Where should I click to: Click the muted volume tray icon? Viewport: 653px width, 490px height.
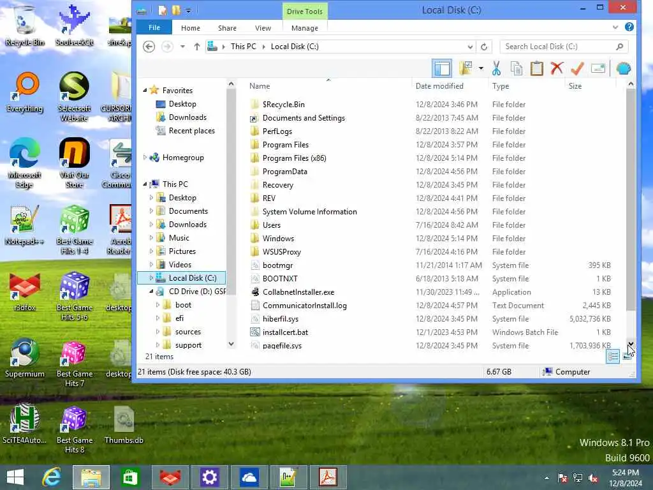pos(593,478)
